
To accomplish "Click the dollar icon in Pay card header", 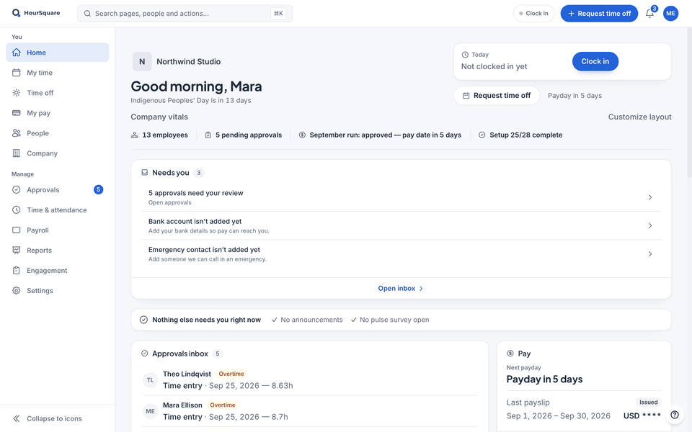I will pyautogui.click(x=510, y=354).
